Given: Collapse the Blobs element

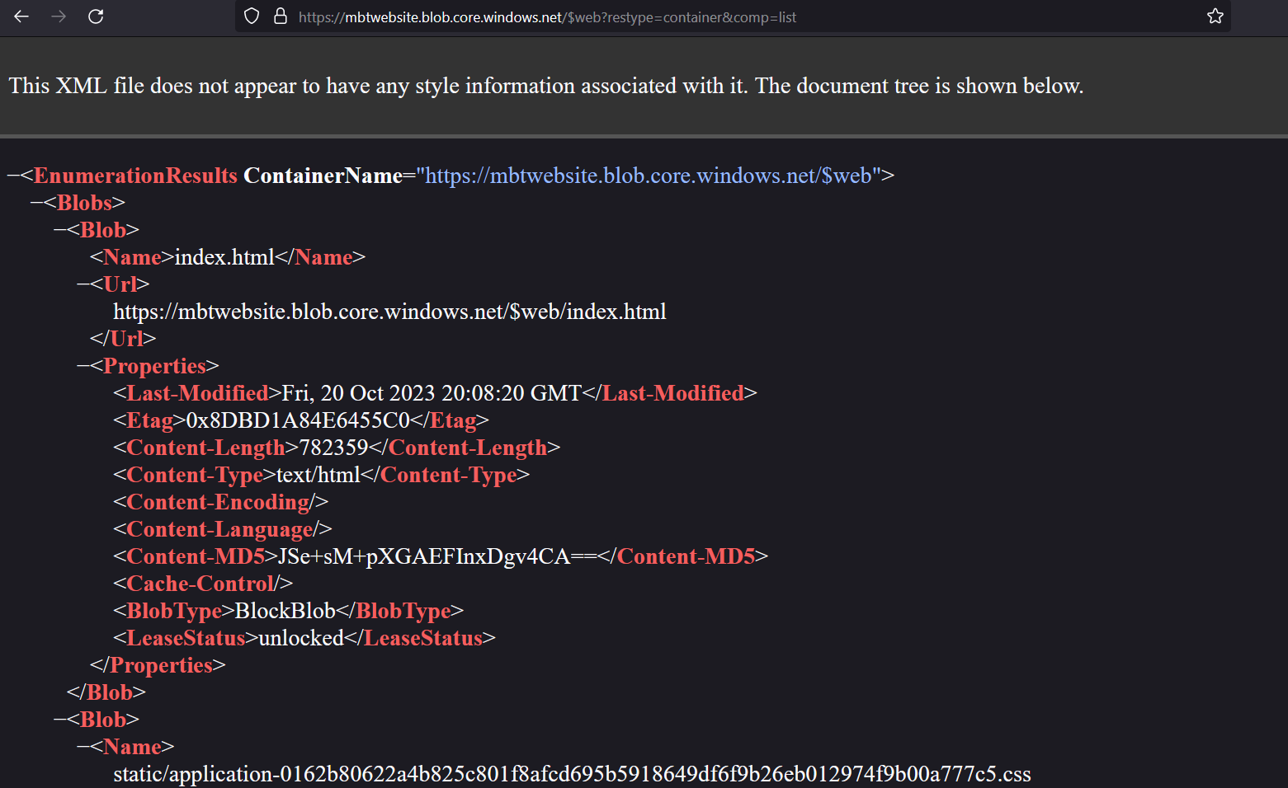Looking at the screenshot, I should point(38,202).
